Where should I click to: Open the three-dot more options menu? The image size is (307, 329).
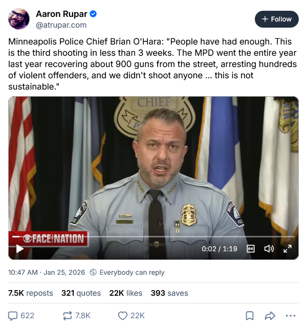pyautogui.click(x=291, y=316)
